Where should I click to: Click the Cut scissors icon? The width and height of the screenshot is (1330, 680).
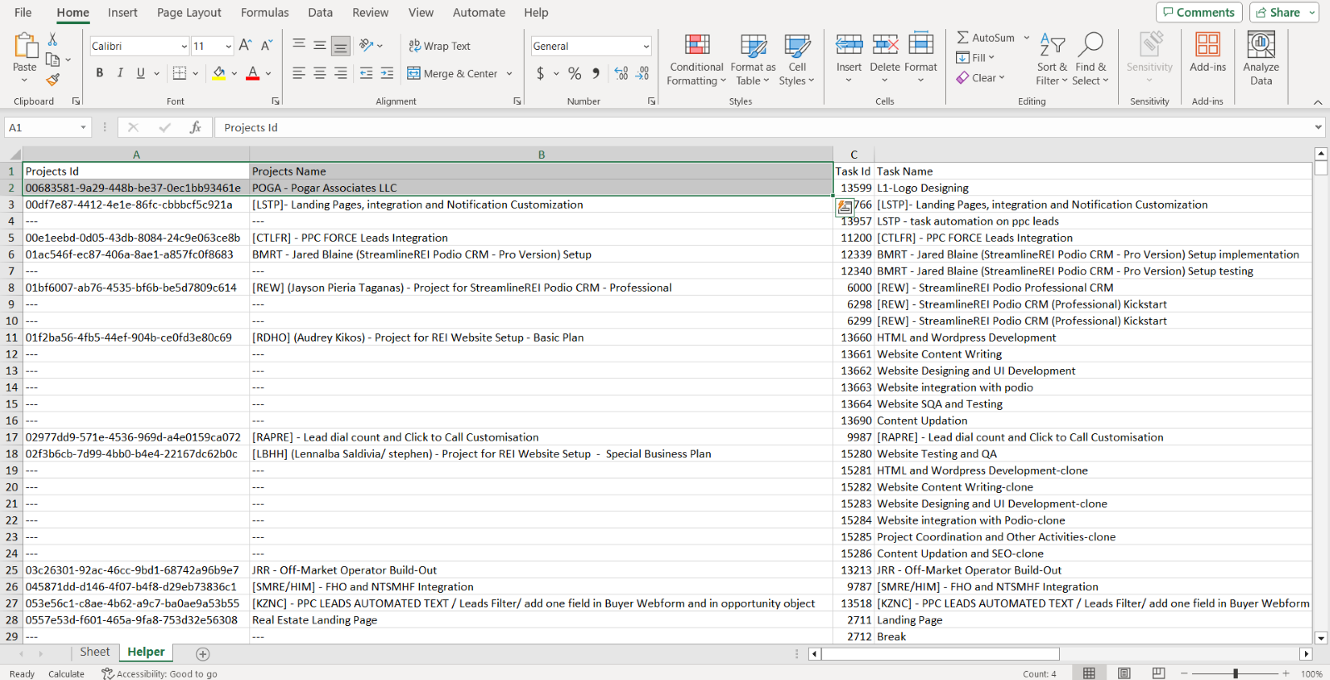coord(52,39)
